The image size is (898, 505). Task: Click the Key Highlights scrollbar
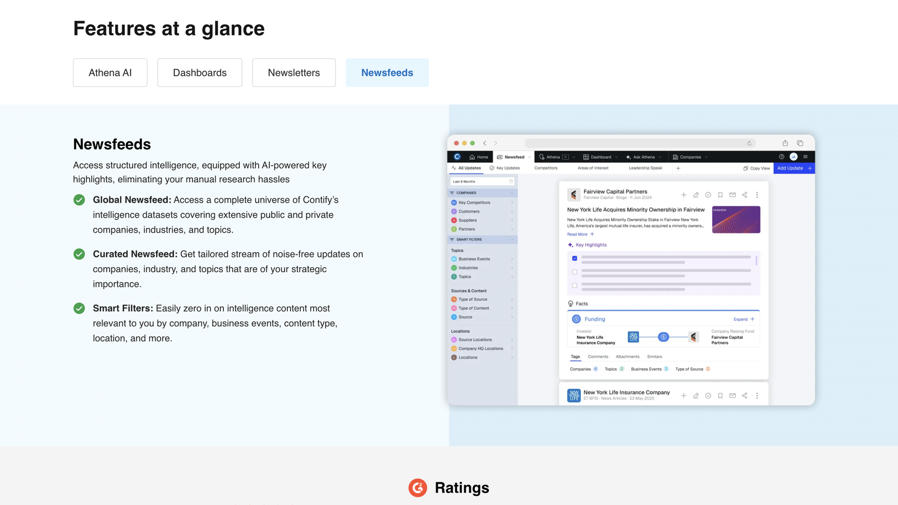pyautogui.click(x=757, y=260)
